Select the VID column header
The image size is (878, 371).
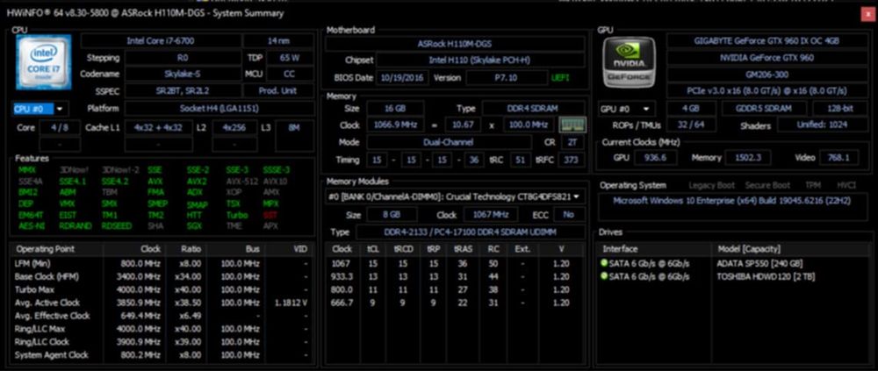288,249
